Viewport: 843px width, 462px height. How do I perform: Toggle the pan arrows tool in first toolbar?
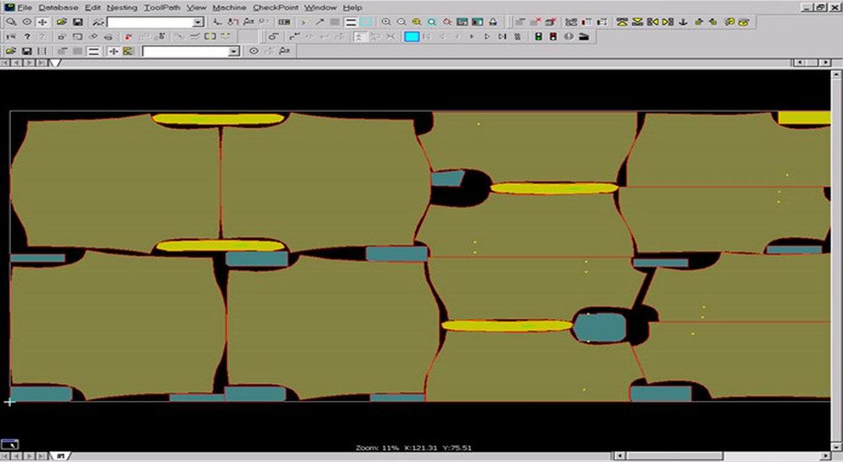pos(43,22)
